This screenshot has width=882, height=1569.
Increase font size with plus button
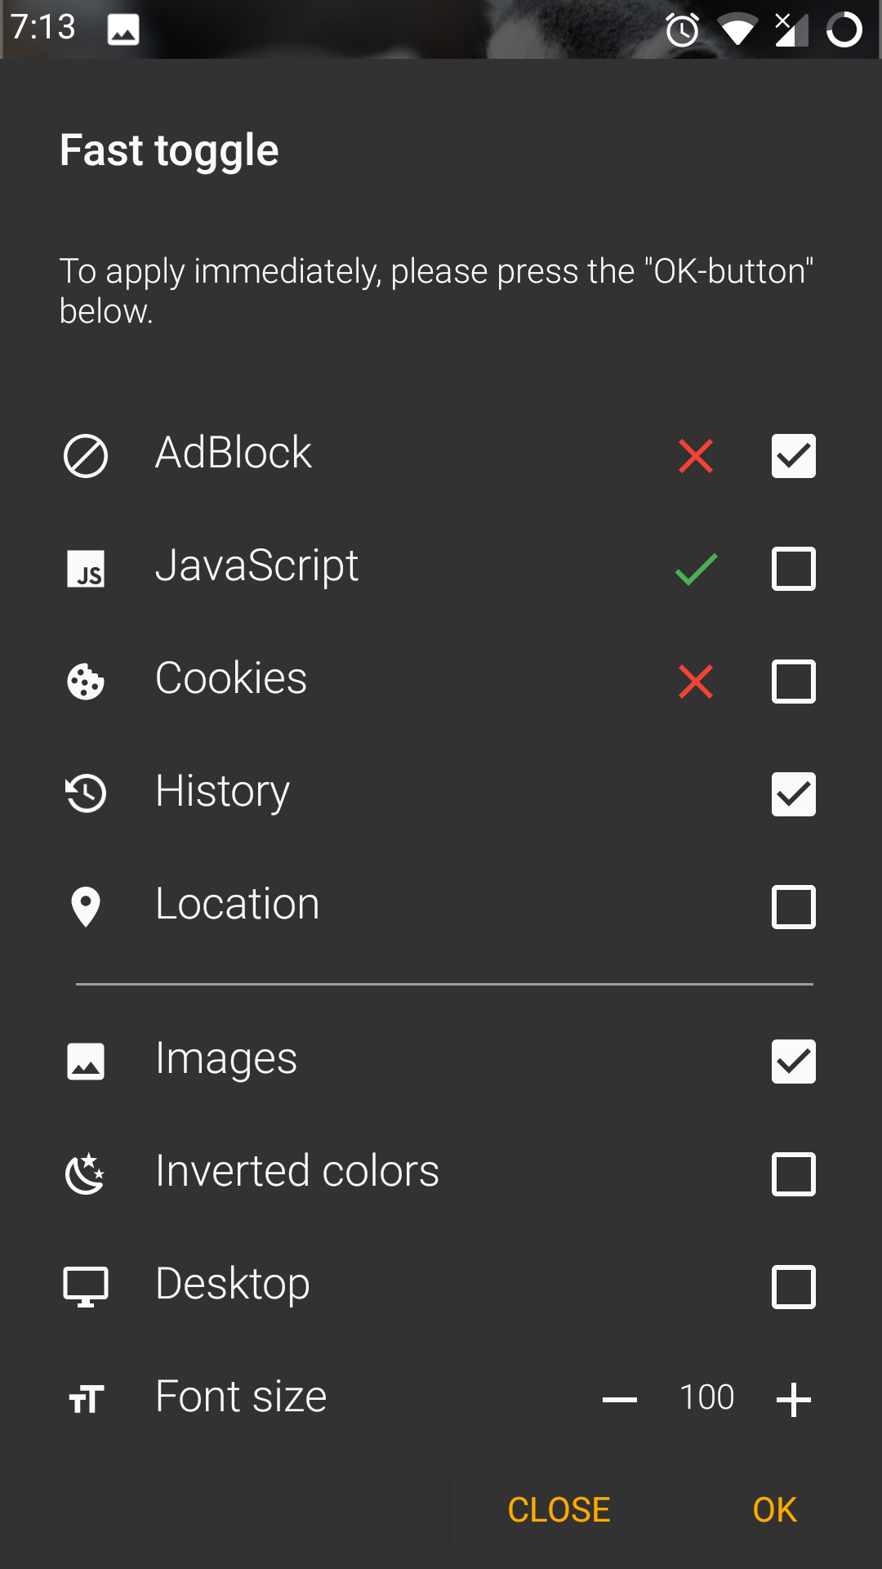point(794,1400)
